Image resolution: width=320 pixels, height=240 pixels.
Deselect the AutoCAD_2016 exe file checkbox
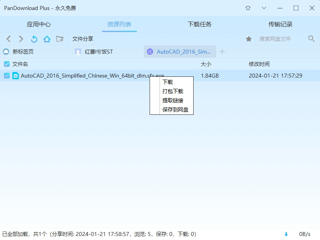pos(6,76)
